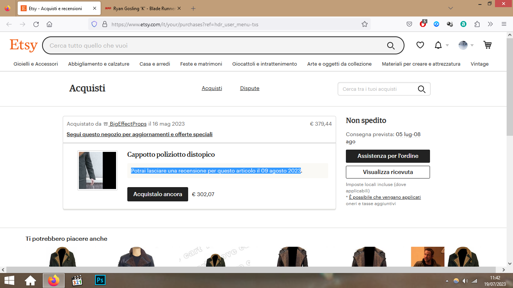Open Abbigliamento e calzature category

click(x=99, y=64)
